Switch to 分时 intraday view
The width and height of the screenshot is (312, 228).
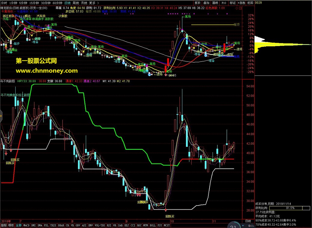[4, 3]
